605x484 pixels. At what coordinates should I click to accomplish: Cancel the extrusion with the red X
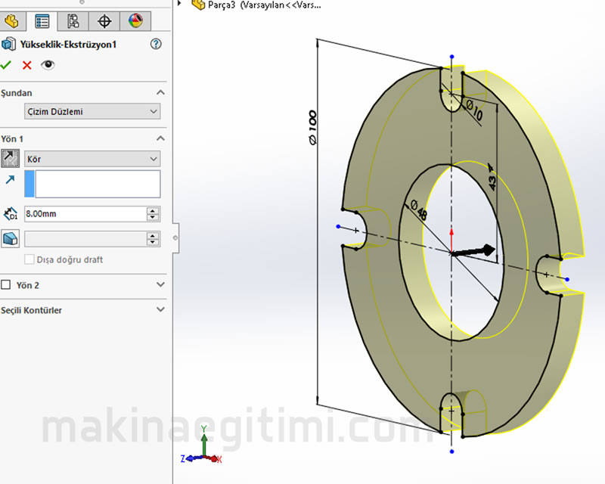(x=27, y=65)
